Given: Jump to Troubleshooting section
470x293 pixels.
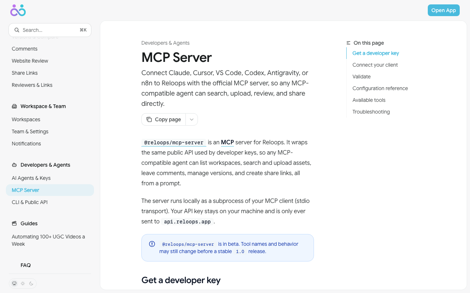Looking at the screenshot, I should 371,112.
